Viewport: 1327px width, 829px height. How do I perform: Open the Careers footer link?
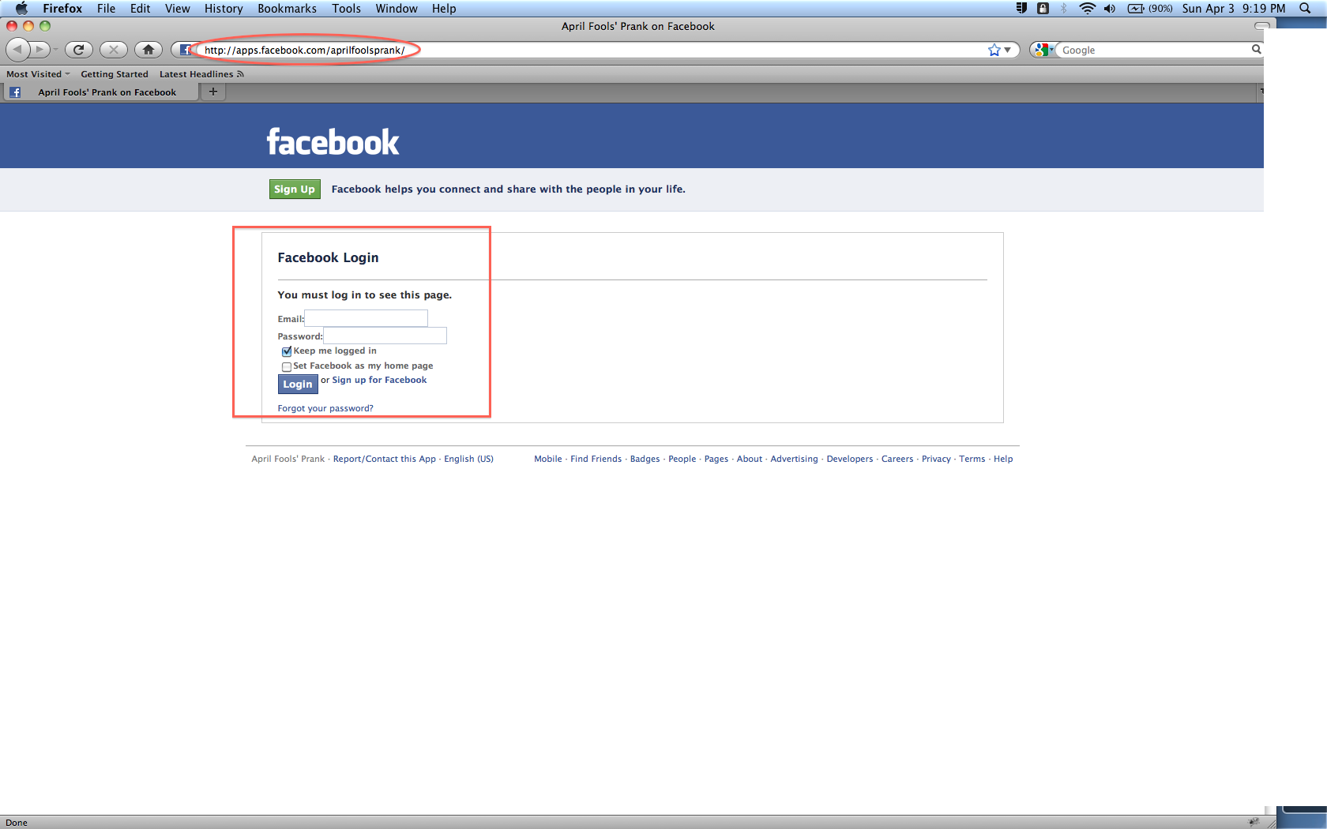(897, 459)
